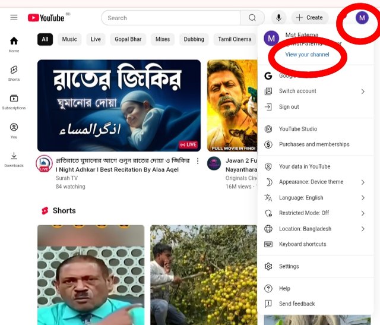Click the Your data shield icon
The width and height of the screenshot is (380, 325).
pyautogui.click(x=268, y=167)
